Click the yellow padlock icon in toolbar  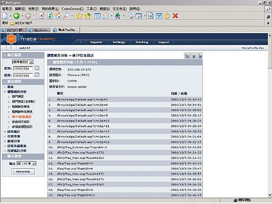(x=167, y=16)
